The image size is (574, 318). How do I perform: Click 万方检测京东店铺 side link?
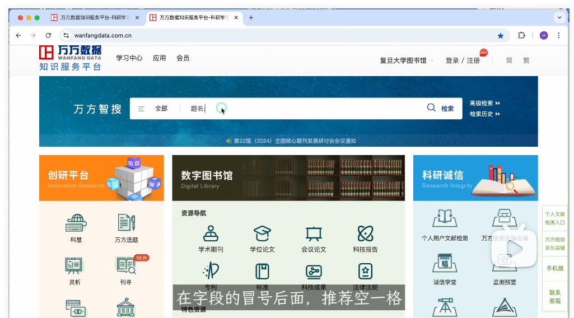[x=555, y=244]
